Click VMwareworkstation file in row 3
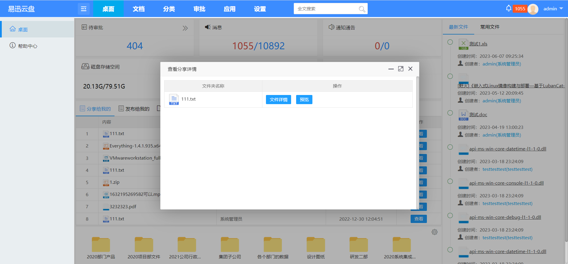Image resolution: width=568 pixels, height=264 pixels. [135, 158]
